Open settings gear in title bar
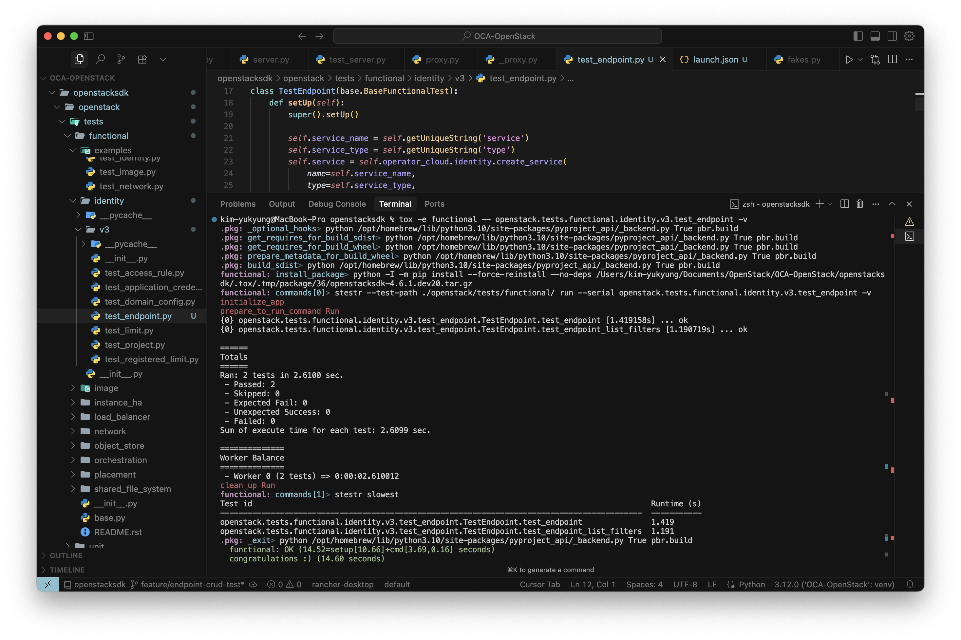Screen dimensions: 961x640 [909, 36]
